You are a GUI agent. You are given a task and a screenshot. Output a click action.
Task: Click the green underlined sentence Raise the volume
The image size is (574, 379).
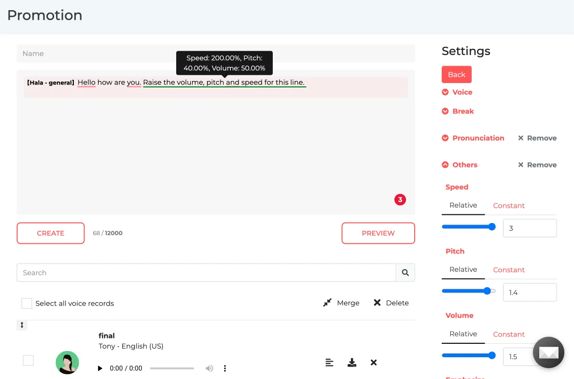(x=224, y=83)
